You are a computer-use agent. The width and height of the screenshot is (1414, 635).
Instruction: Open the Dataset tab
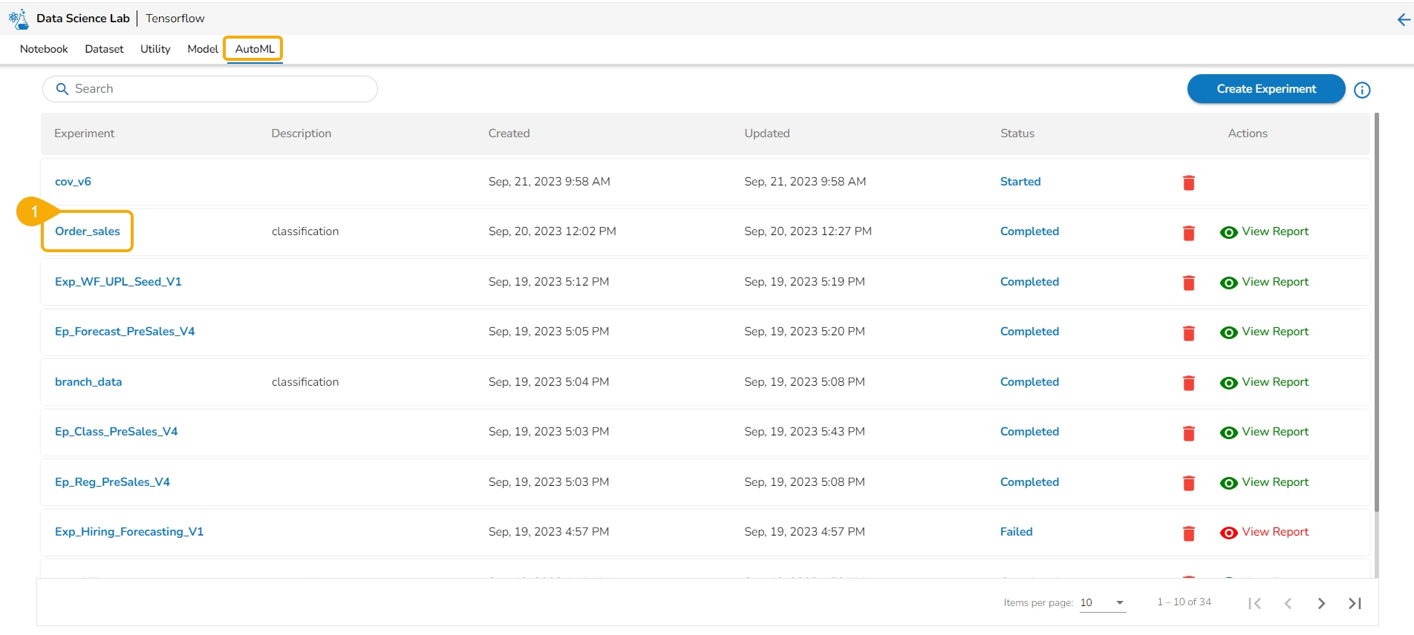point(104,49)
